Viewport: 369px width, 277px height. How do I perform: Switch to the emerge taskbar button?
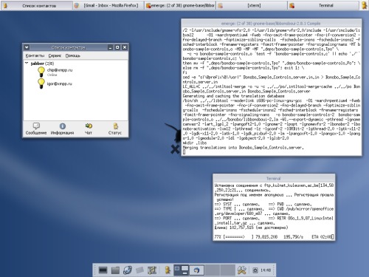tap(180, 5)
